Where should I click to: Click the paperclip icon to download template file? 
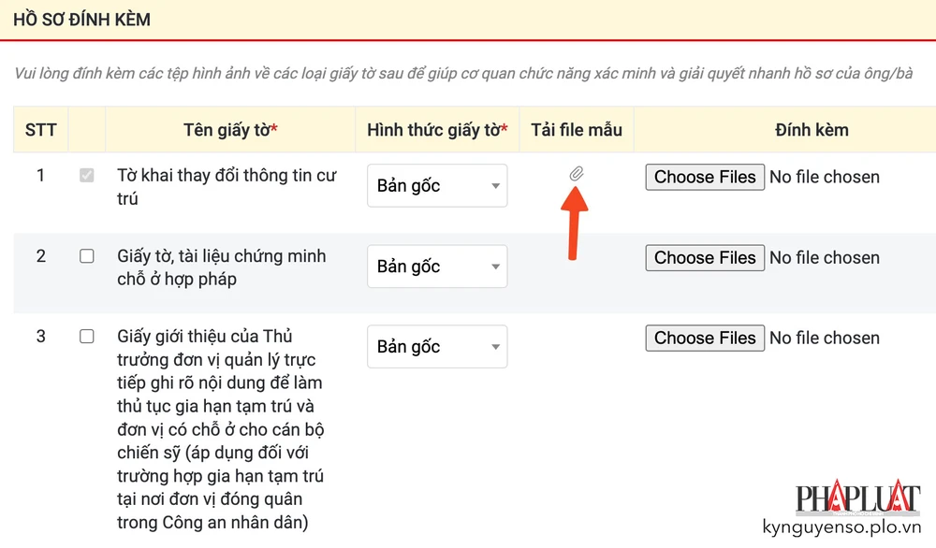pyautogui.click(x=578, y=175)
